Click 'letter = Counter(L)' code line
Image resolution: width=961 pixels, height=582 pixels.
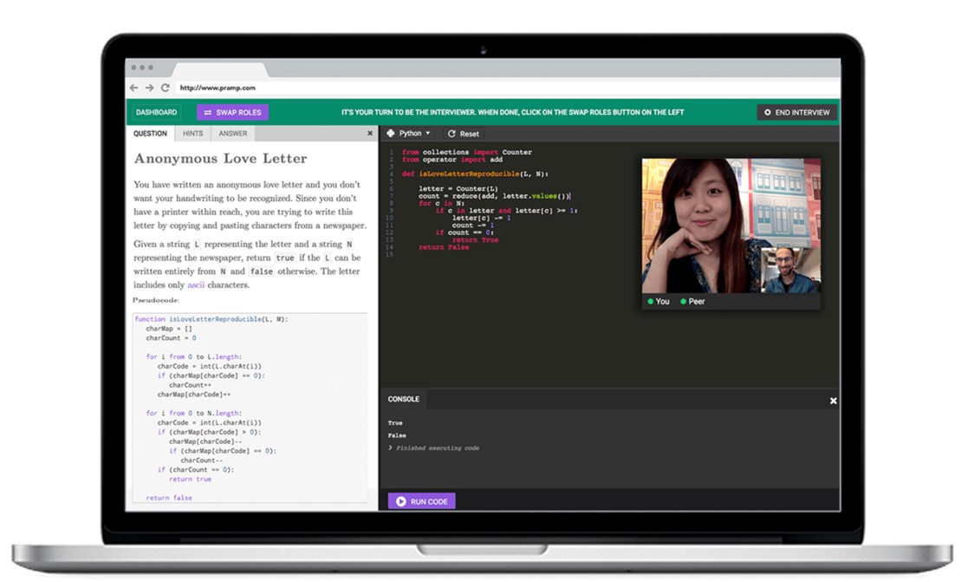coord(458,188)
